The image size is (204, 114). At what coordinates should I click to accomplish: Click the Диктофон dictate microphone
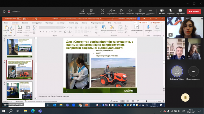click(x=148, y=28)
